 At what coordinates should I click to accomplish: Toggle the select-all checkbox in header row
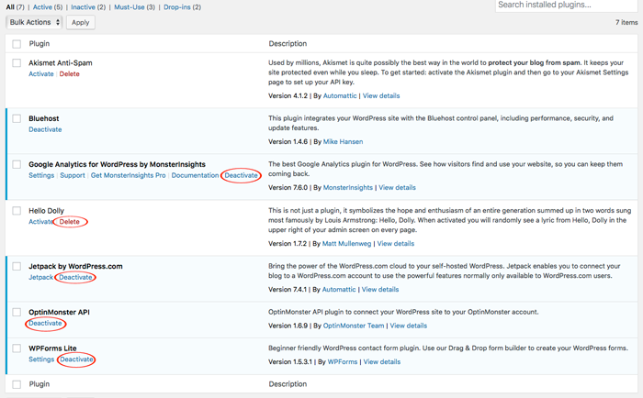[x=17, y=44]
